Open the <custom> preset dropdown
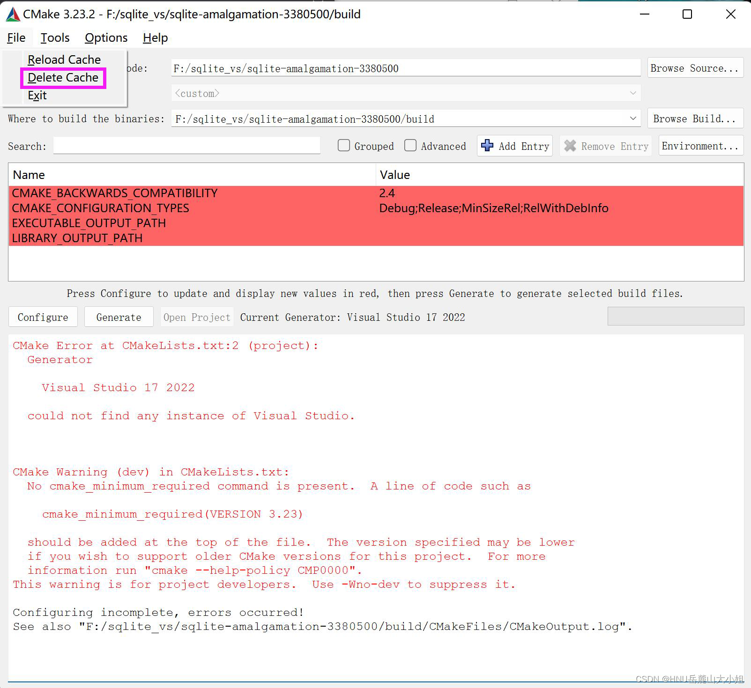Screen dimensions: 751x688 (406, 93)
